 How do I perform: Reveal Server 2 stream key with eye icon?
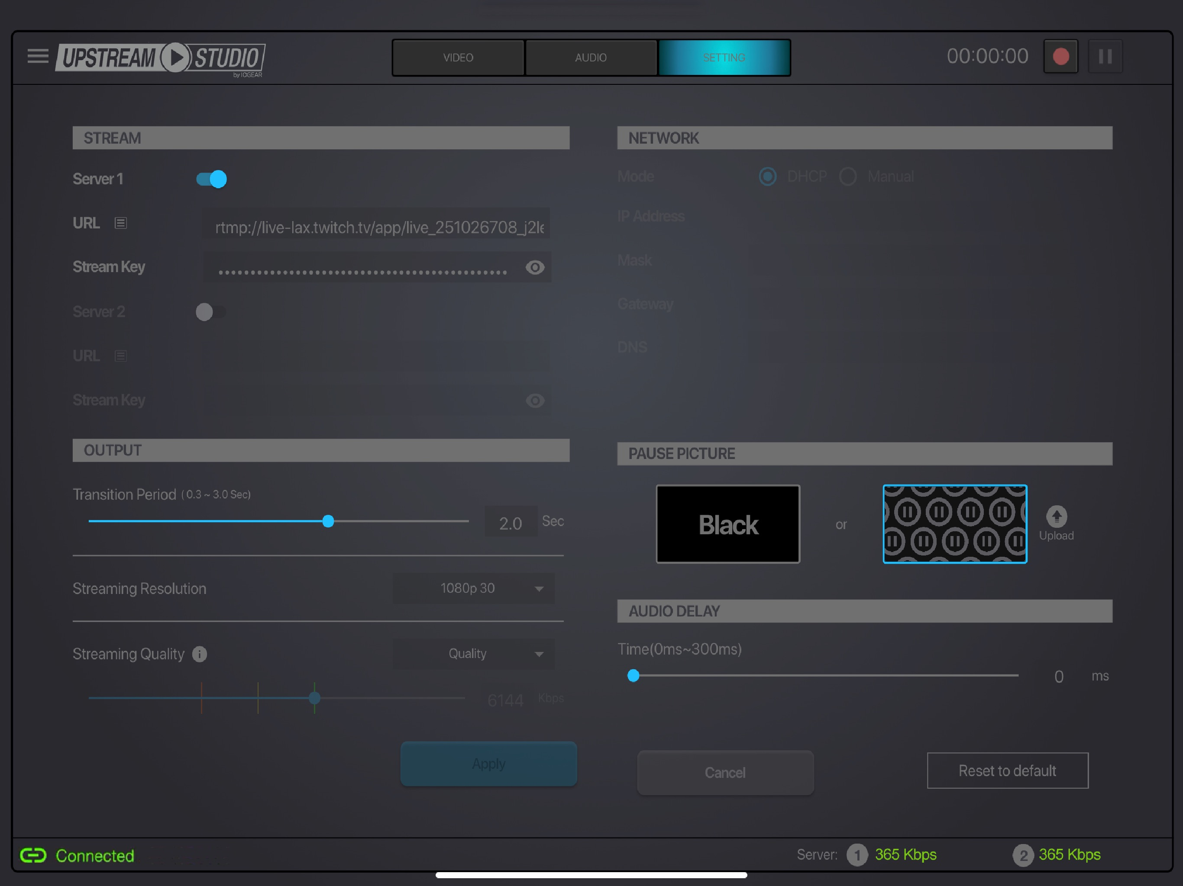(x=535, y=401)
